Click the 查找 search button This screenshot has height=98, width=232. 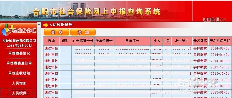56,32
